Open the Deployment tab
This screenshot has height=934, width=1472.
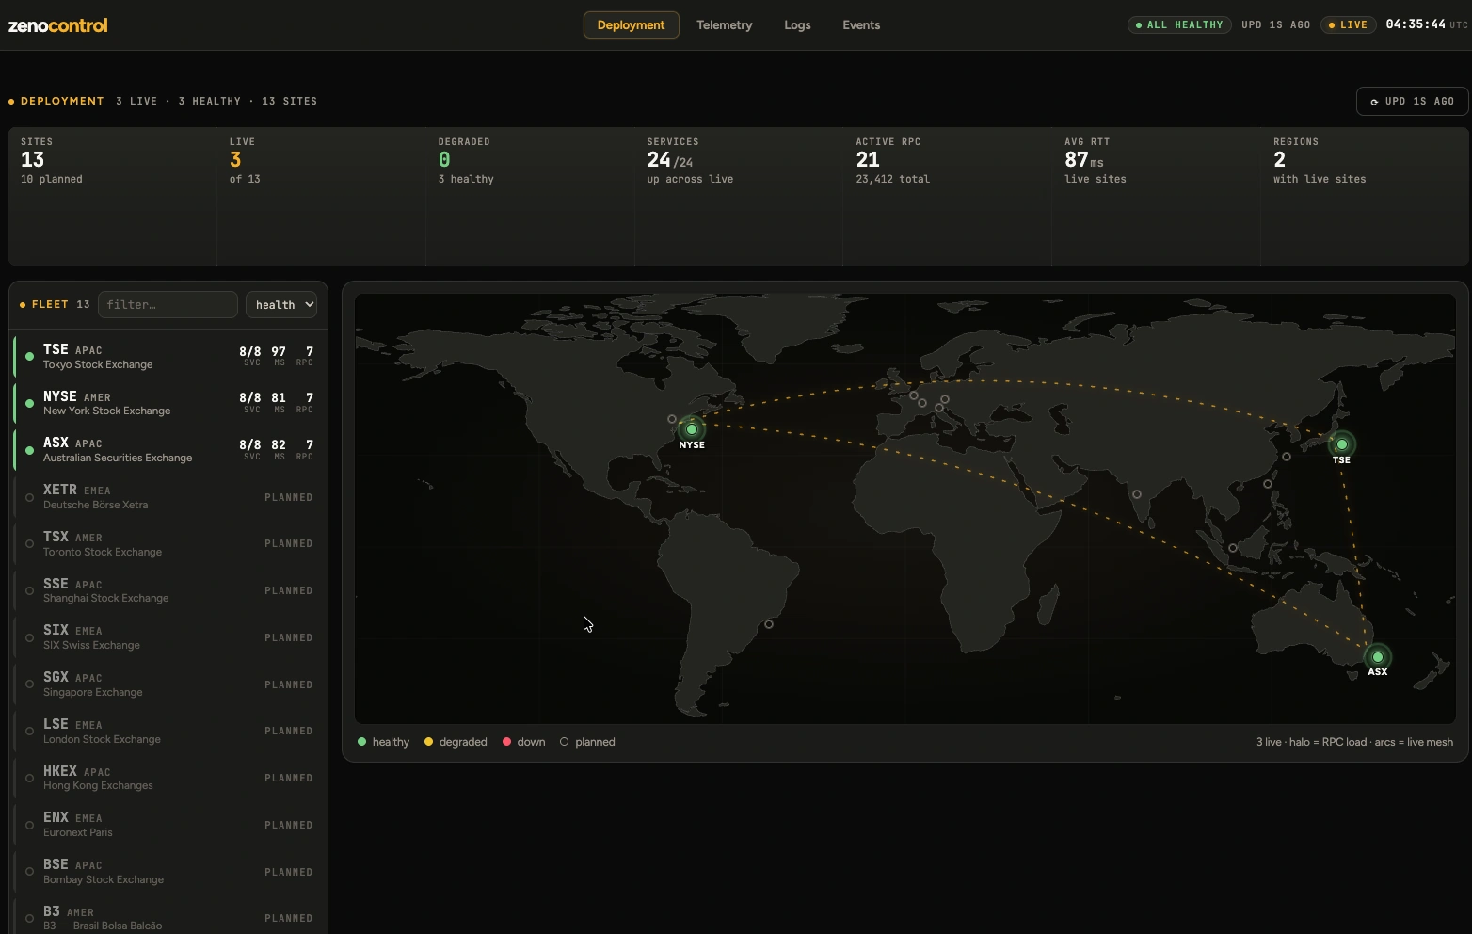click(x=631, y=25)
